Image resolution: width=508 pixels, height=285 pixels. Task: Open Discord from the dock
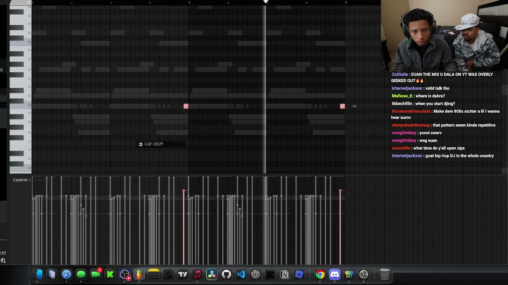point(335,274)
